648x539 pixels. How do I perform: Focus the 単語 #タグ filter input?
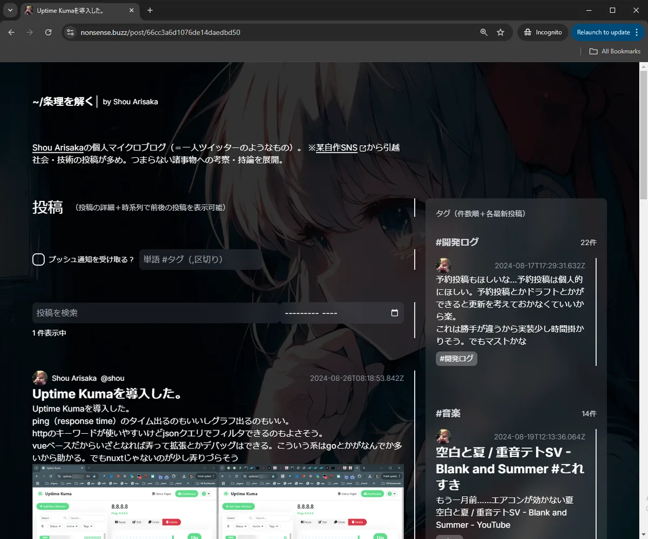click(x=201, y=260)
